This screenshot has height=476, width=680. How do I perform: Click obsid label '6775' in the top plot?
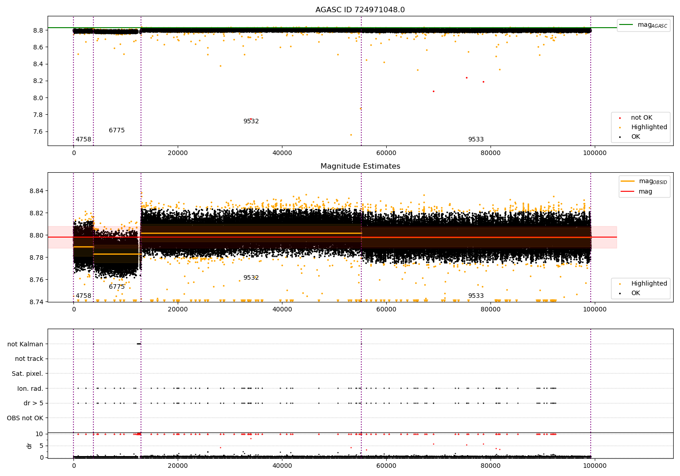click(x=117, y=131)
